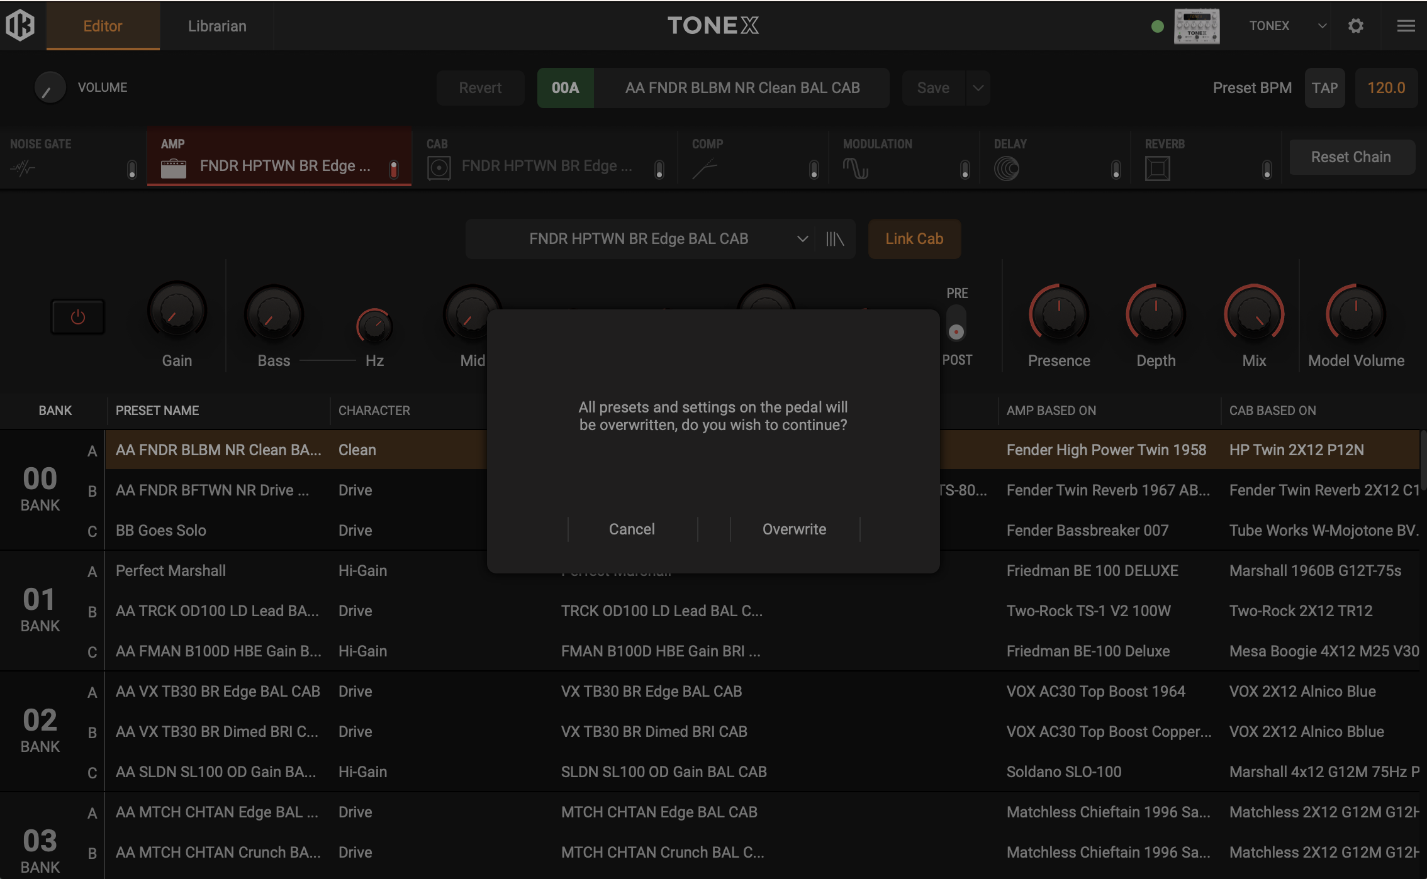Adjust the Presence knob
Image resolution: width=1427 pixels, height=879 pixels.
(1059, 314)
